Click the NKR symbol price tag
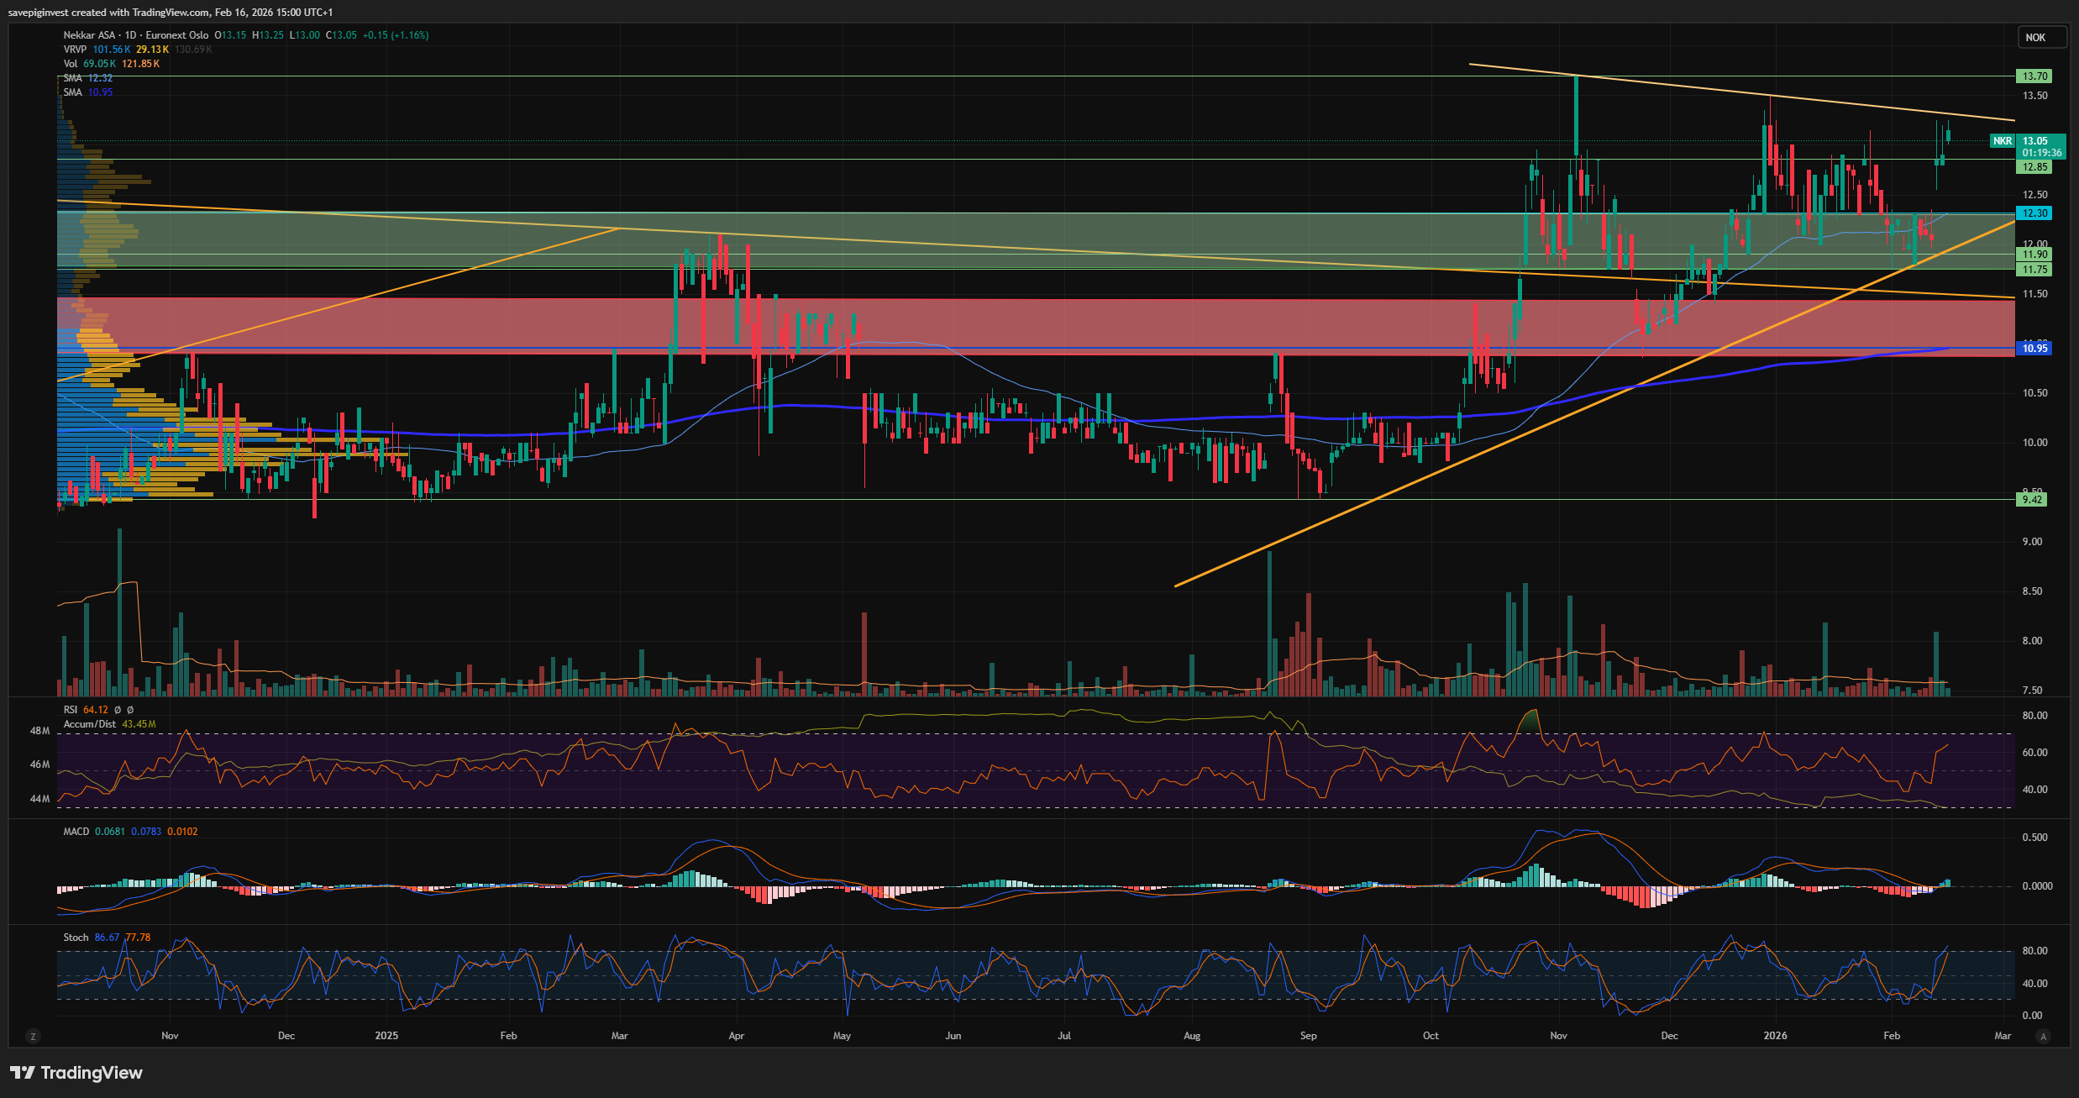 2003,141
